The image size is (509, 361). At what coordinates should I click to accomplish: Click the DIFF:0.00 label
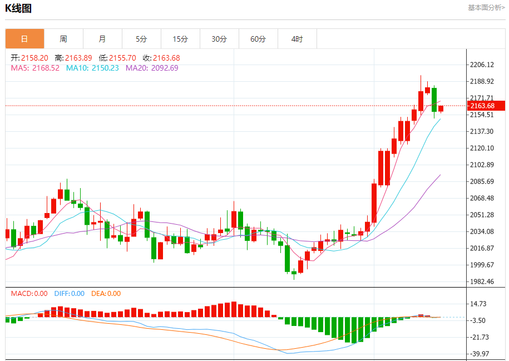pyautogui.click(x=70, y=294)
